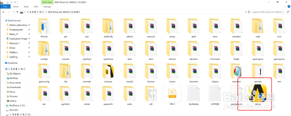
Task: Open the license folder
Action: tap(151, 73)
